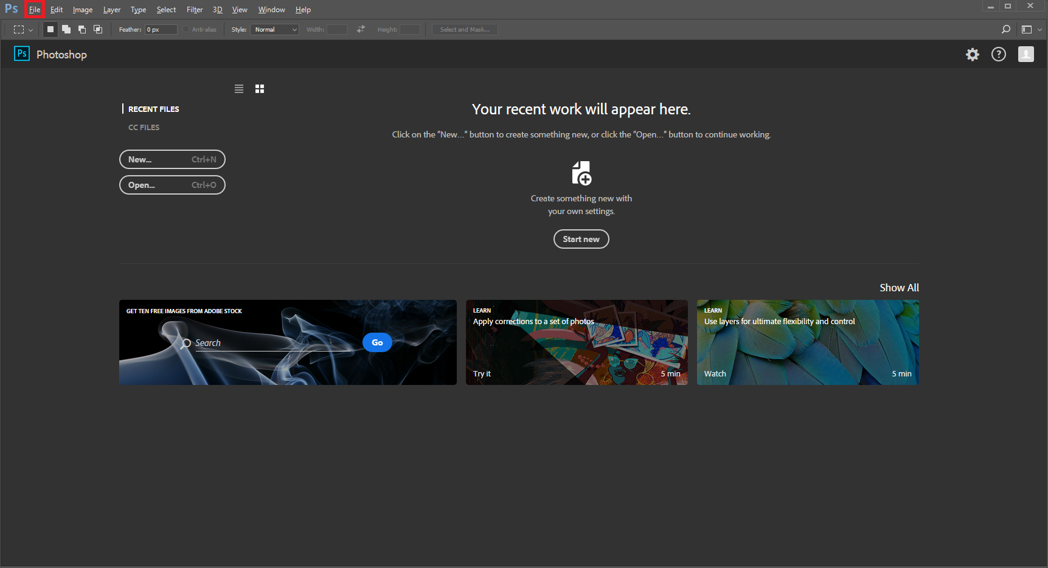Open the search magnifier icon in options bar
Image resolution: width=1048 pixels, height=568 pixels.
click(1006, 29)
